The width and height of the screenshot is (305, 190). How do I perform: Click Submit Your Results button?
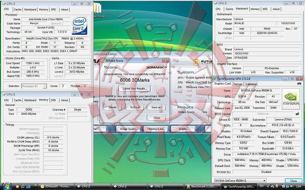135,89
